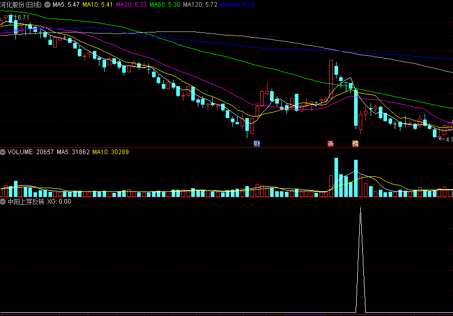Click the 财 financial marker icon
Viewport: 453px width, 316px height.
tap(257, 144)
